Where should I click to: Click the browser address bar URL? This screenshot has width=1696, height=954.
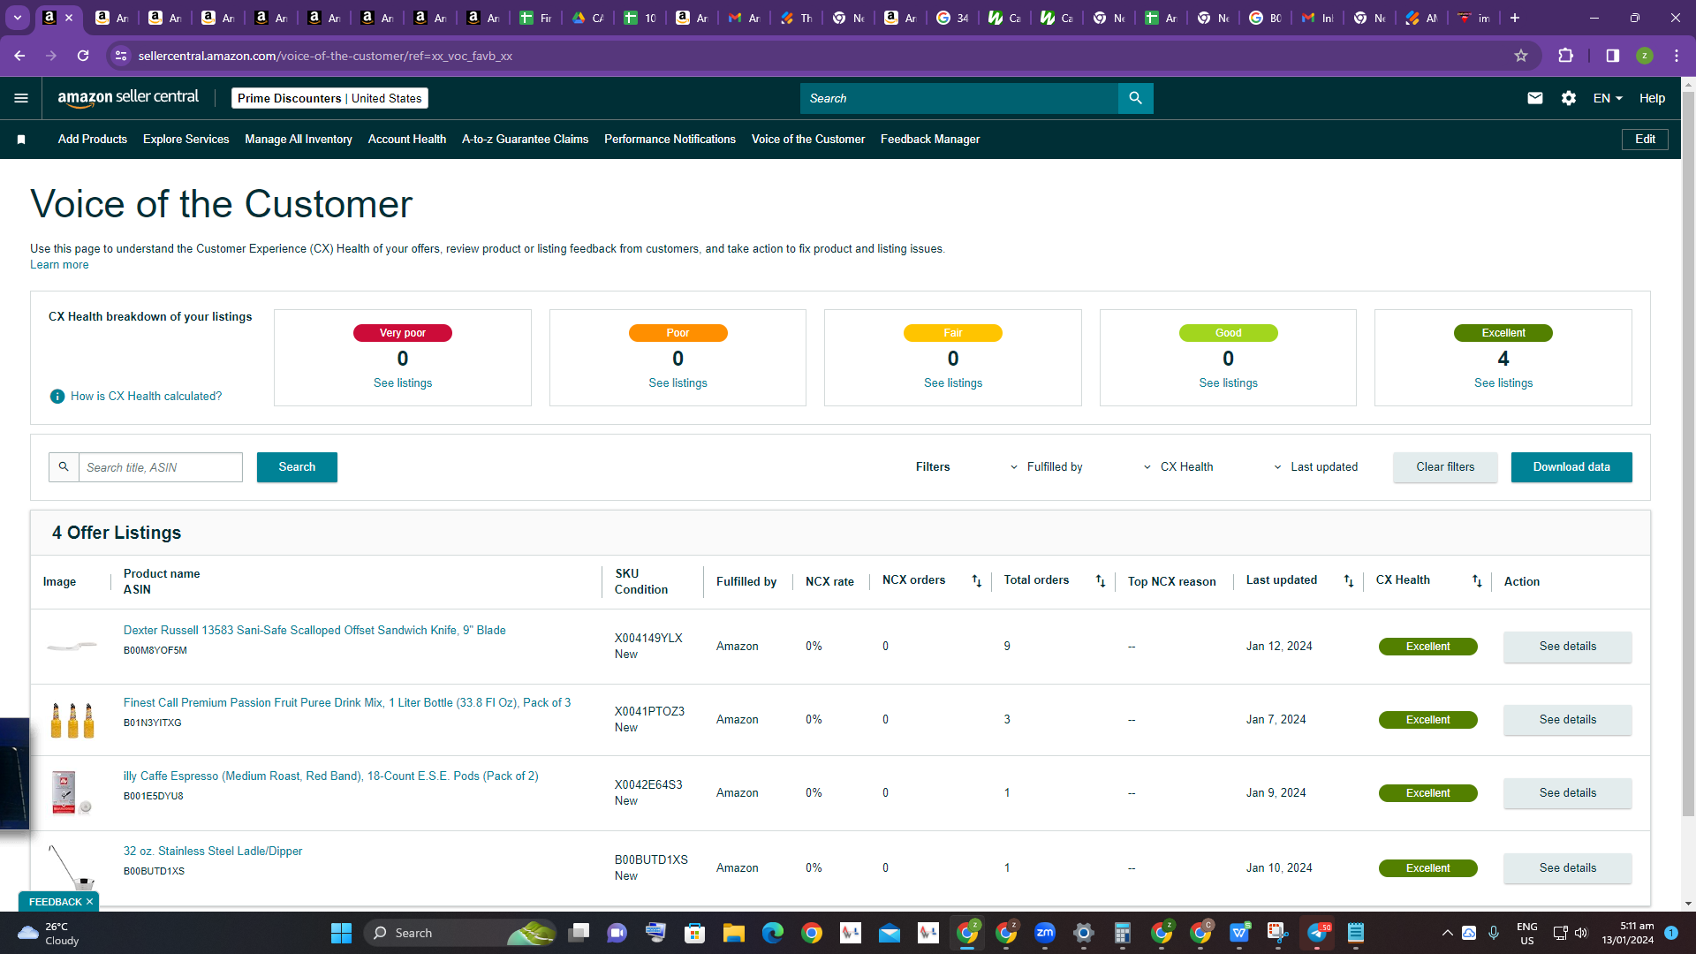point(325,56)
